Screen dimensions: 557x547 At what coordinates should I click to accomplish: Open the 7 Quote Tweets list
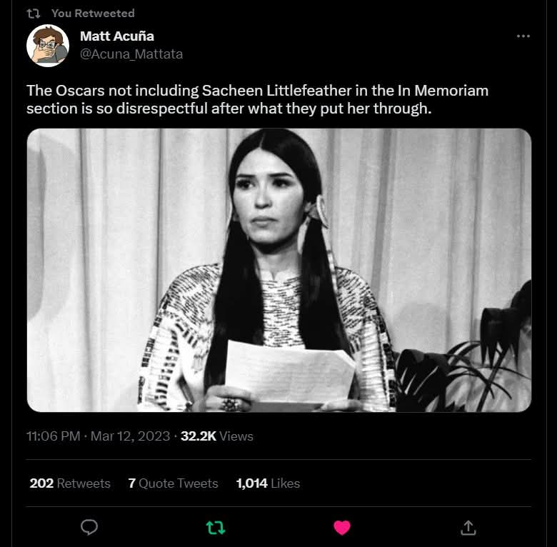tap(173, 483)
